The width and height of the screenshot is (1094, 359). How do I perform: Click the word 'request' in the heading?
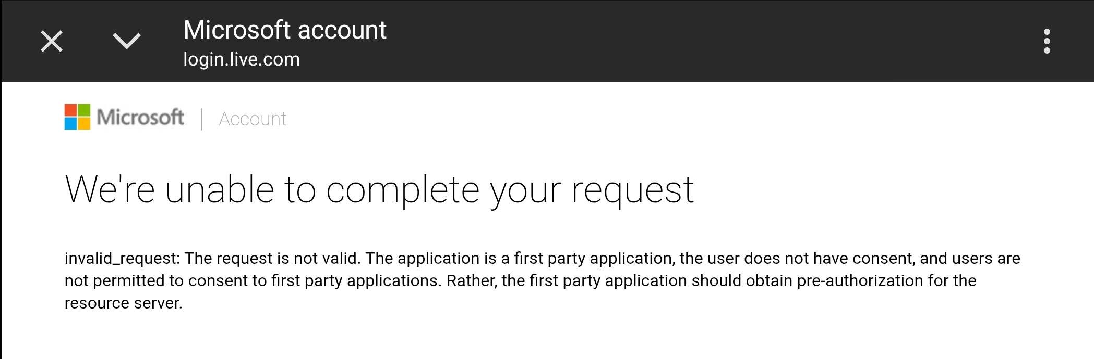pyautogui.click(x=633, y=191)
